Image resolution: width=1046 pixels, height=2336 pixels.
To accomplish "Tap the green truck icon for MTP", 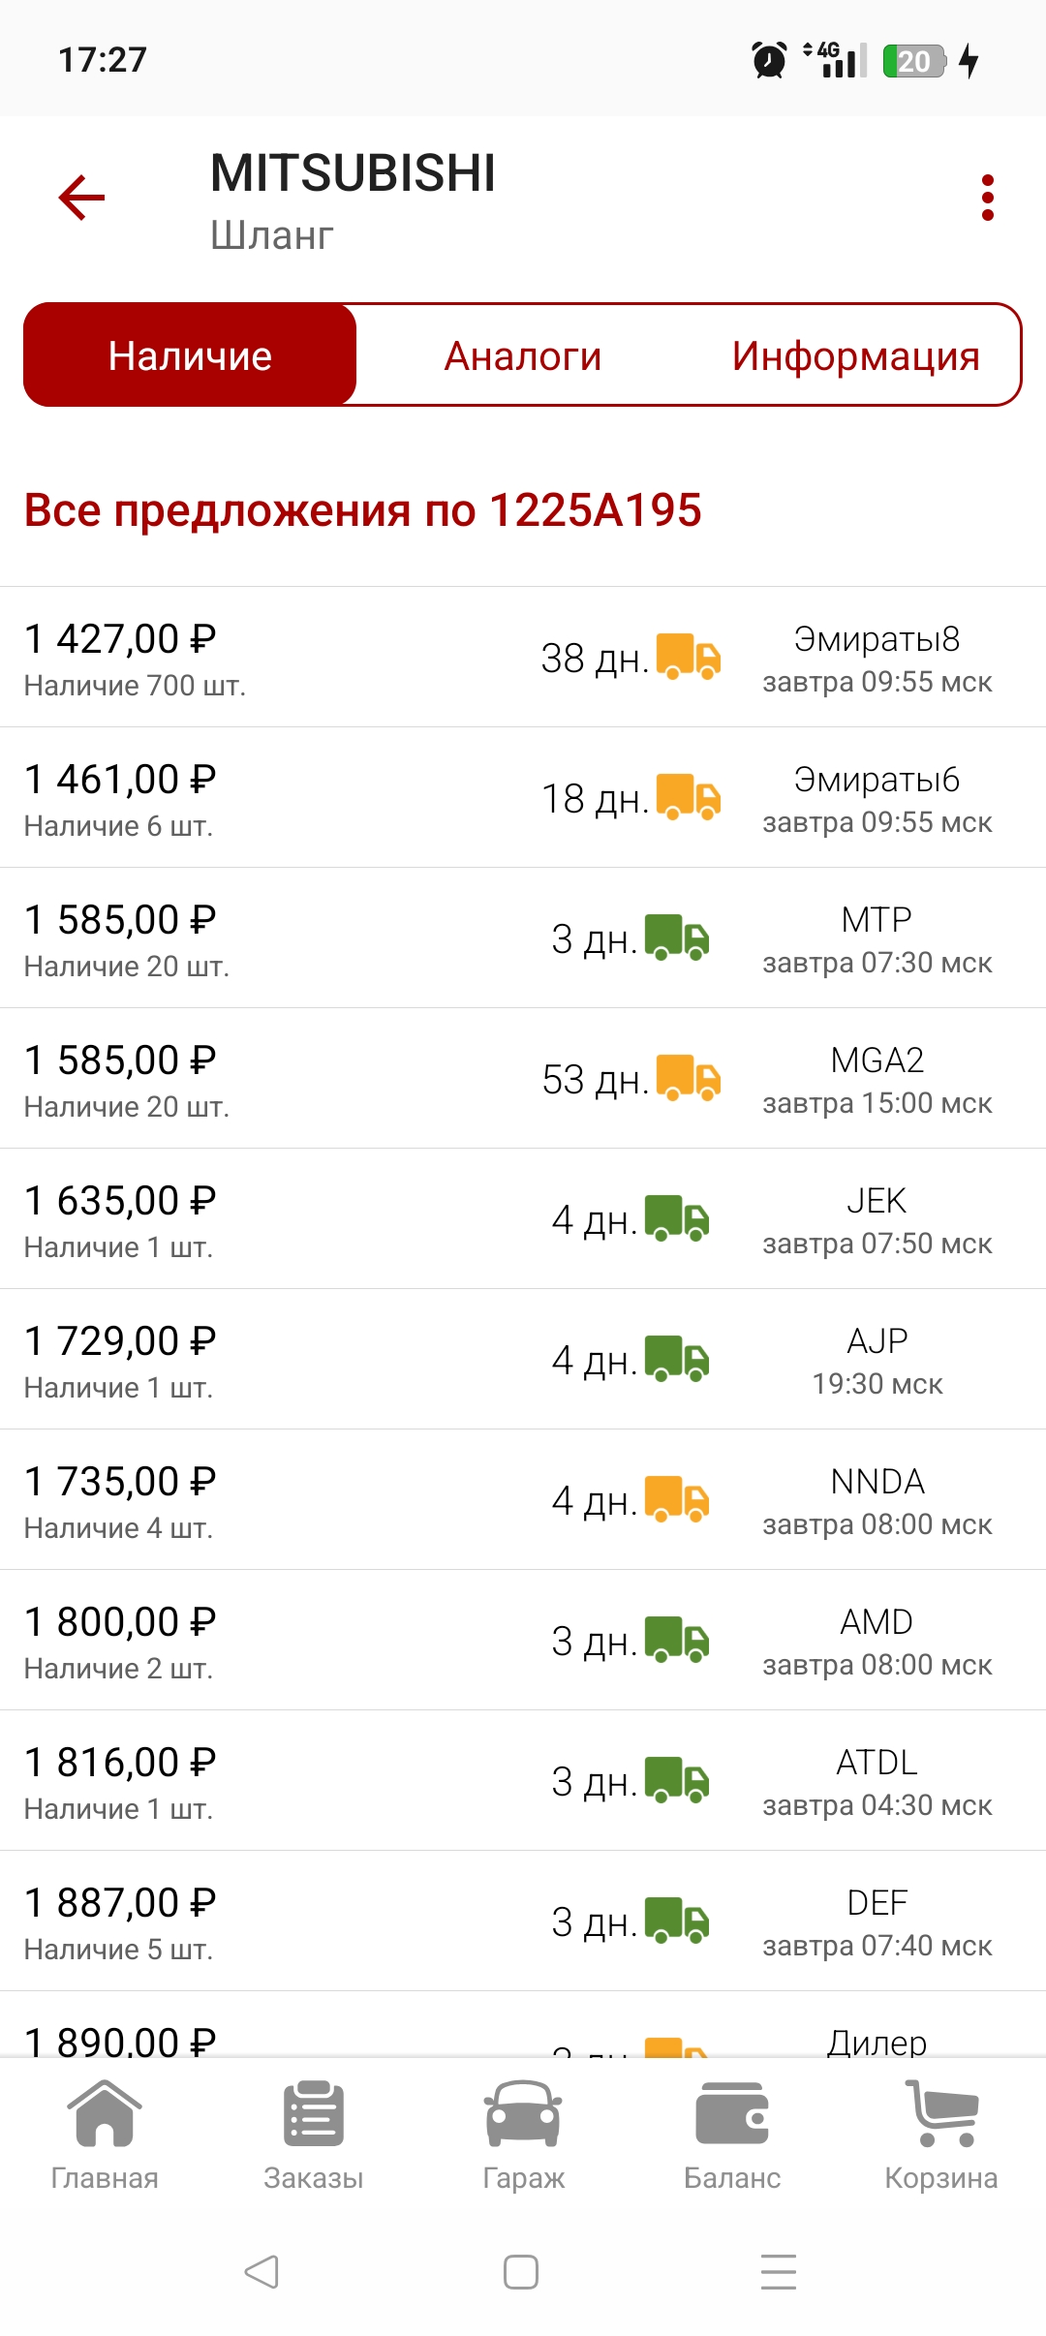I will [x=677, y=937].
